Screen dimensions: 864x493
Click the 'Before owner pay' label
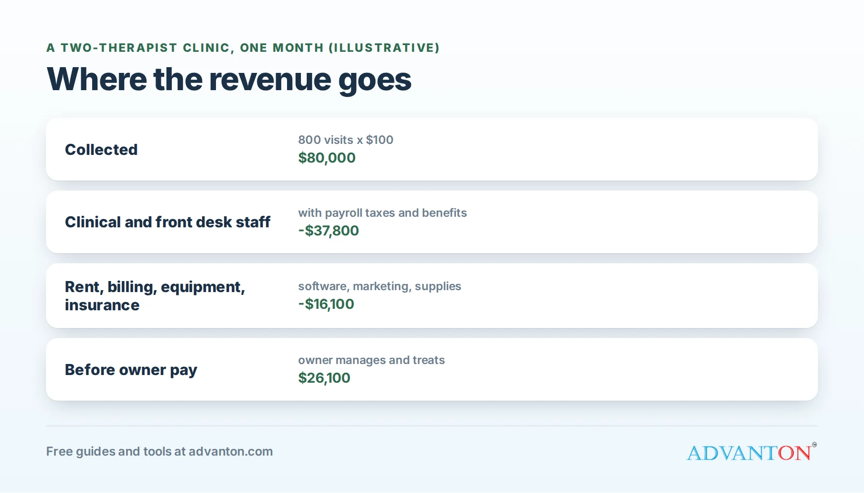[131, 370]
